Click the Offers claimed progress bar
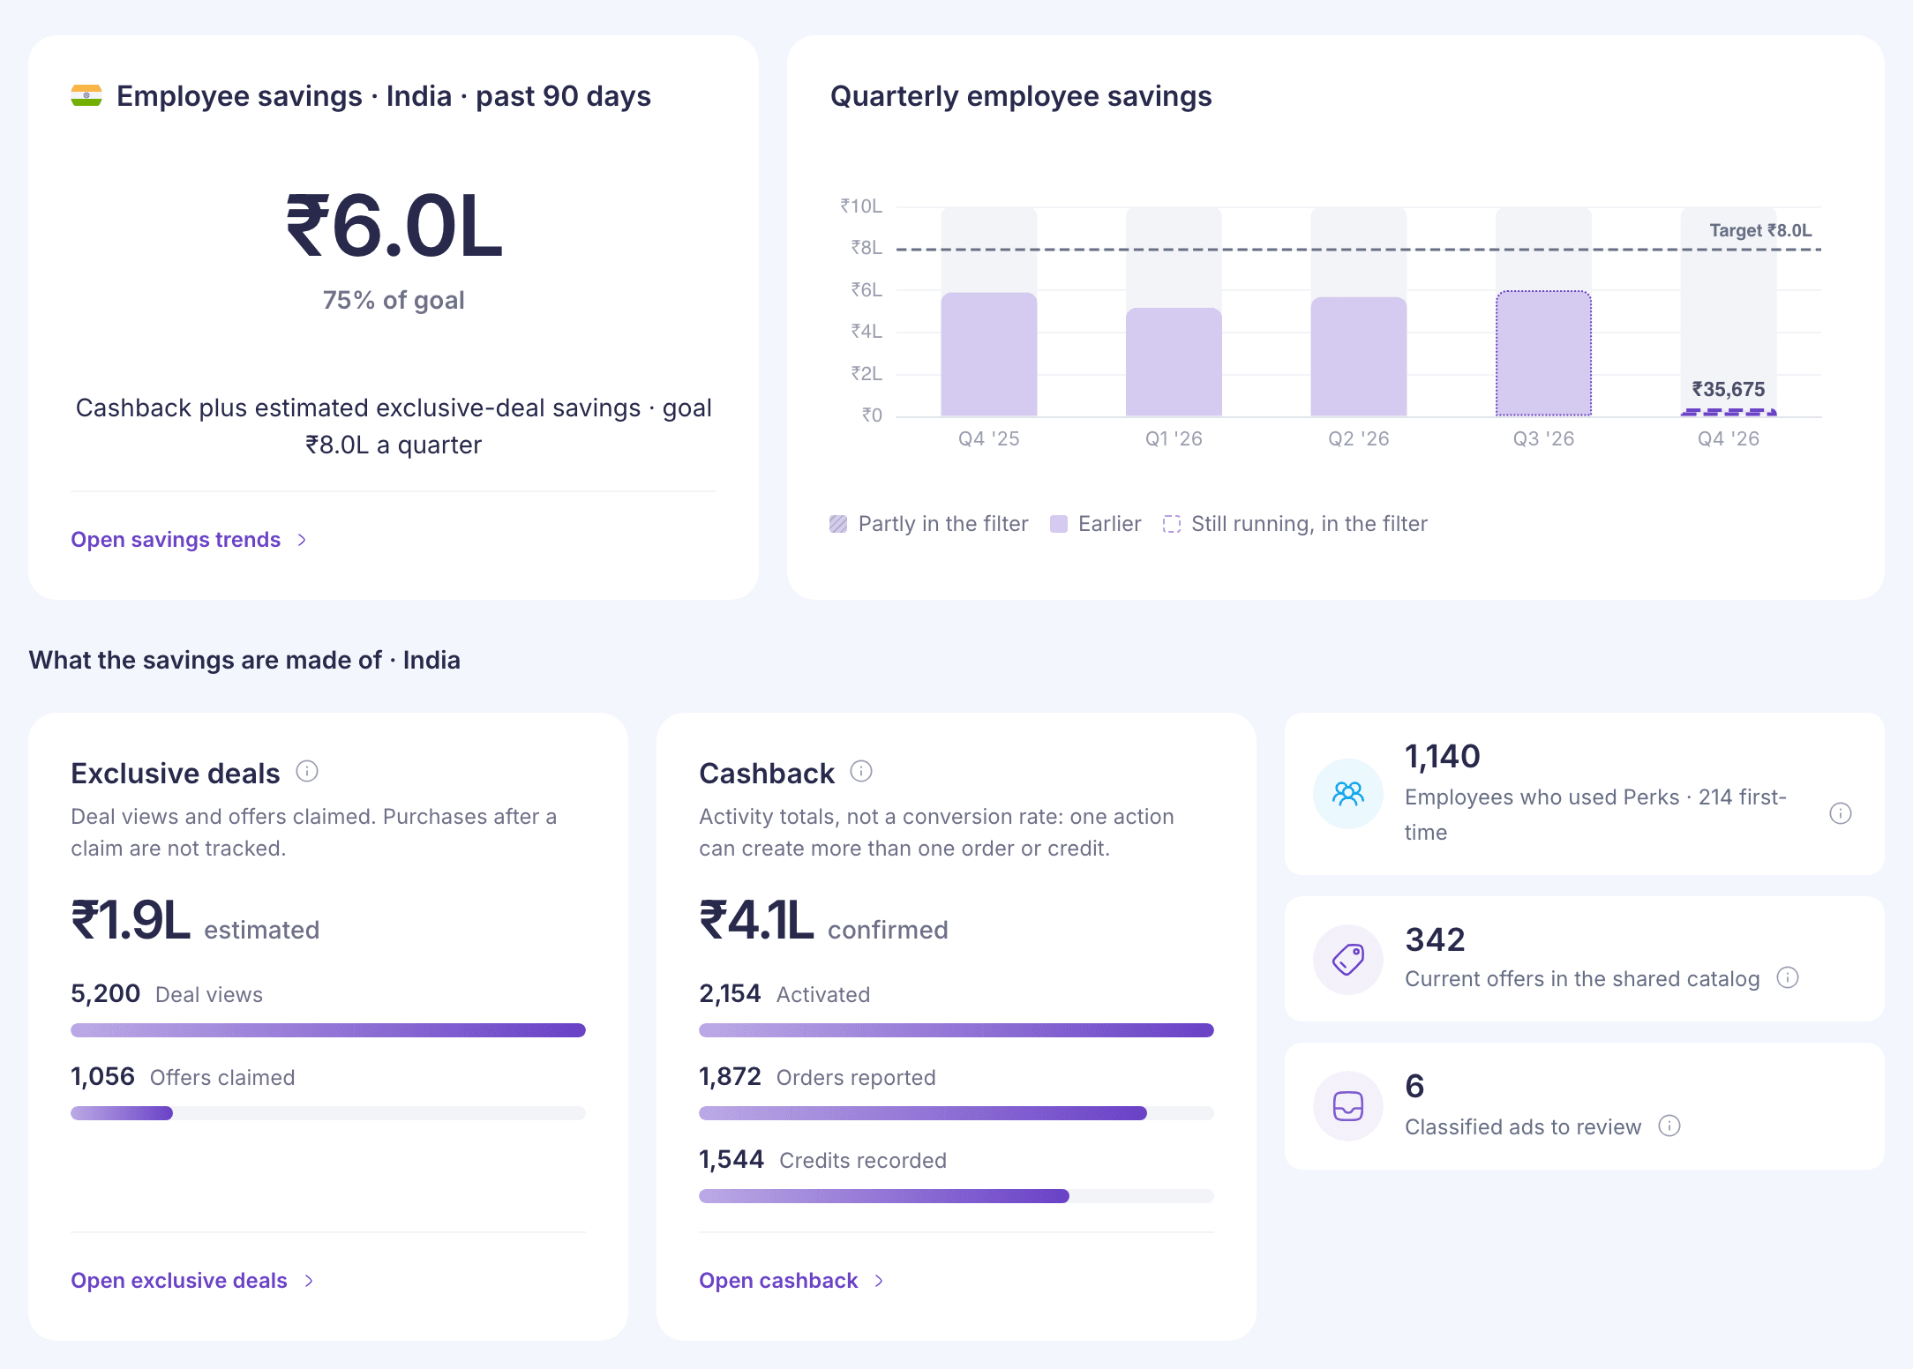The image size is (1913, 1369). point(328,1113)
